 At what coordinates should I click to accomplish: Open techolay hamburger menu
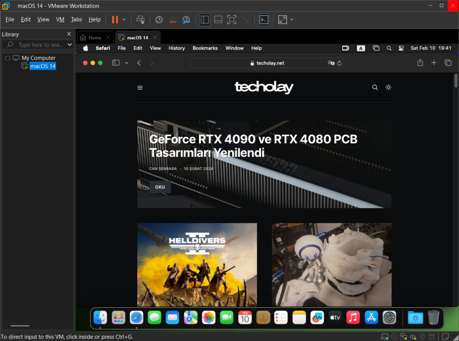(140, 88)
